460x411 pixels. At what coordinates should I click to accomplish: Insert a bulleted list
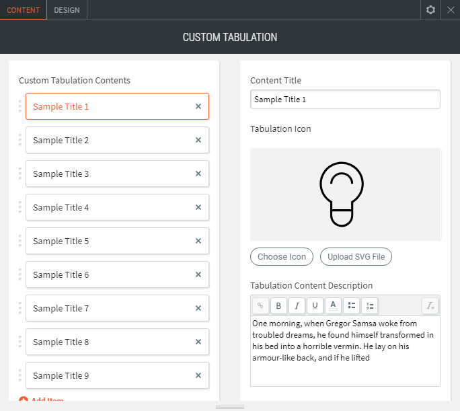[x=351, y=305]
